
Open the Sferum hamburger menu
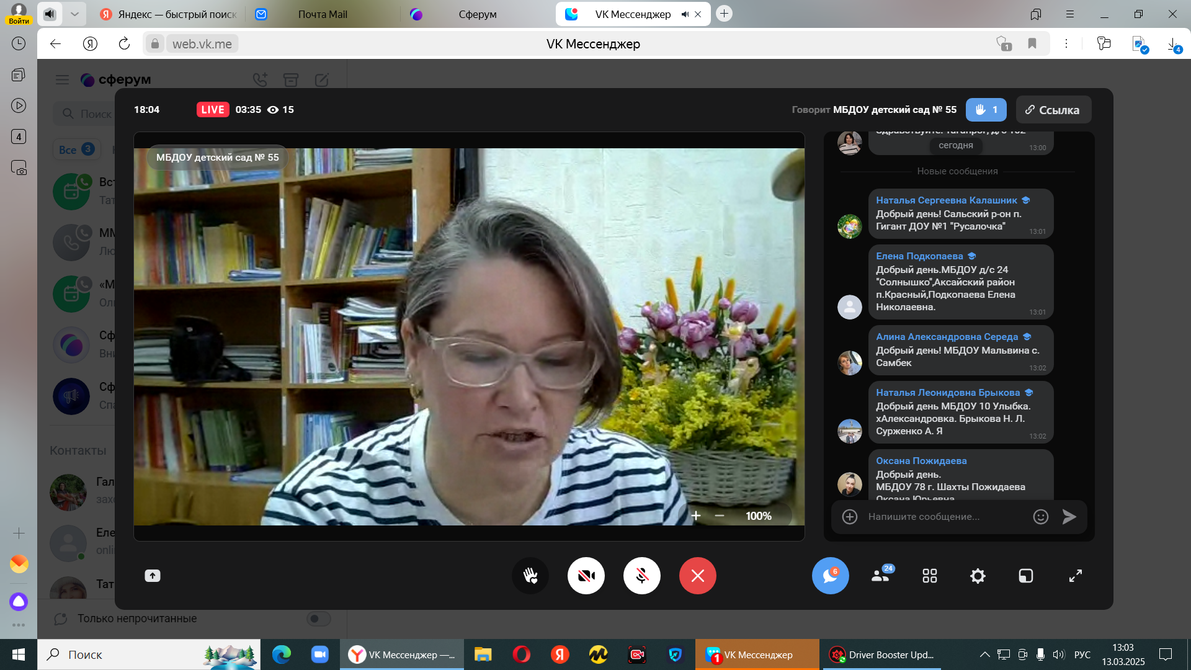[62, 79]
